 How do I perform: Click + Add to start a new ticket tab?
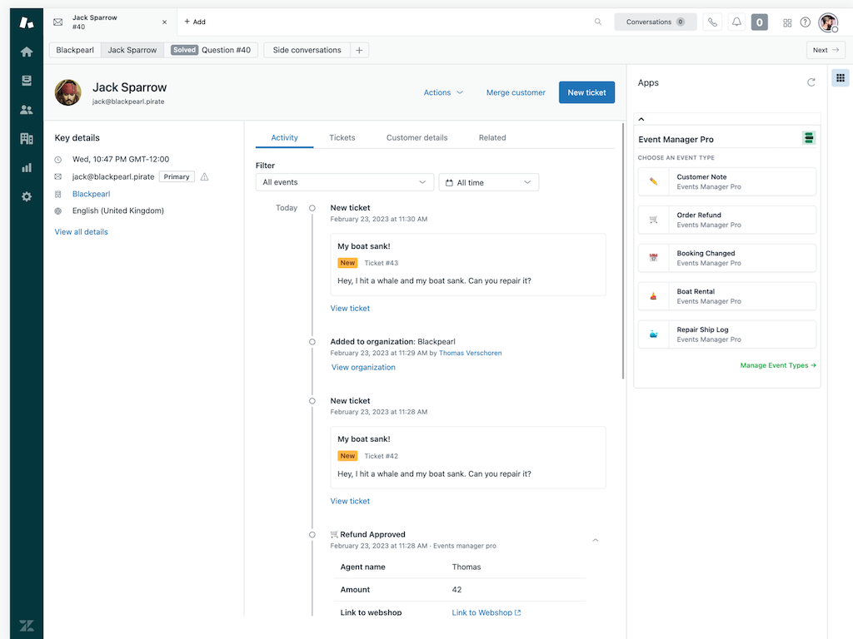click(194, 22)
